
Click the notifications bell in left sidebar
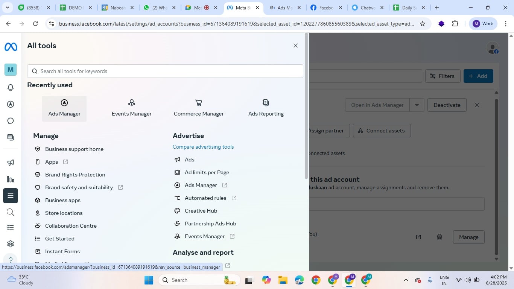point(10,87)
